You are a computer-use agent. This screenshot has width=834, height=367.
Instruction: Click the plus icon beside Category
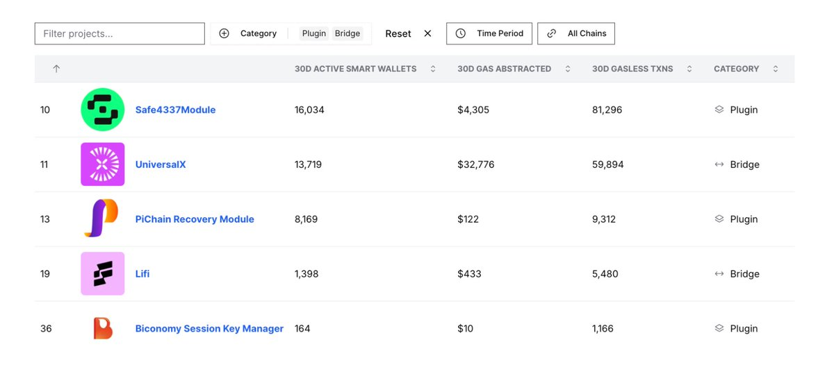[x=224, y=33]
